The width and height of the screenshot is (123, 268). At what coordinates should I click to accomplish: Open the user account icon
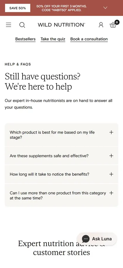(x=101, y=25)
